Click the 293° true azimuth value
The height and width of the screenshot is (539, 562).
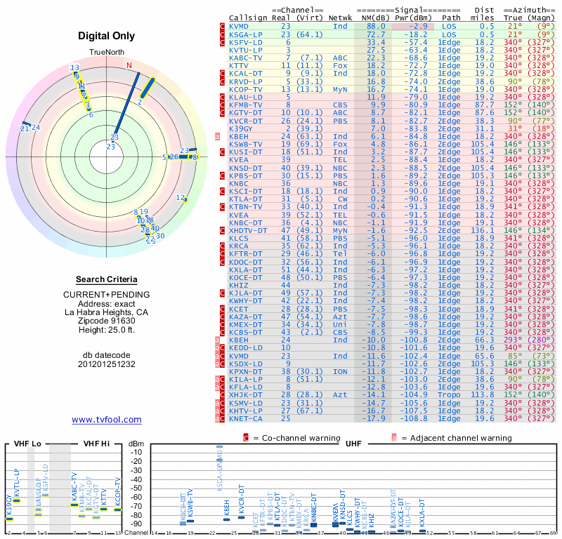point(513,340)
